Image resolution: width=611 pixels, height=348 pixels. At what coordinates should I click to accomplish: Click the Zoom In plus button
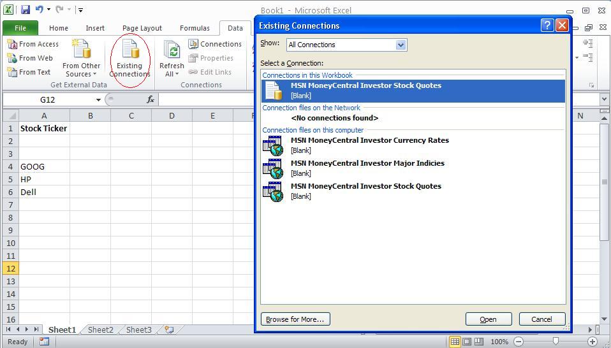tap(593, 342)
